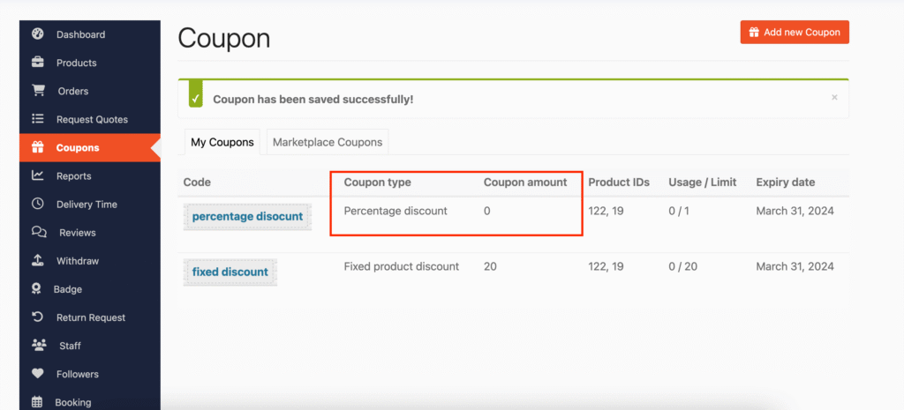The width and height of the screenshot is (904, 410).
Task: Open the fixed discount coupon code
Action: click(230, 272)
